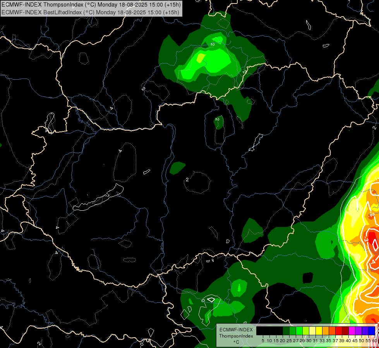Screen dimensions: 379x348
Task: Pick the pure yellow legend swatch for 31-33
Action: pyautogui.click(x=319, y=331)
